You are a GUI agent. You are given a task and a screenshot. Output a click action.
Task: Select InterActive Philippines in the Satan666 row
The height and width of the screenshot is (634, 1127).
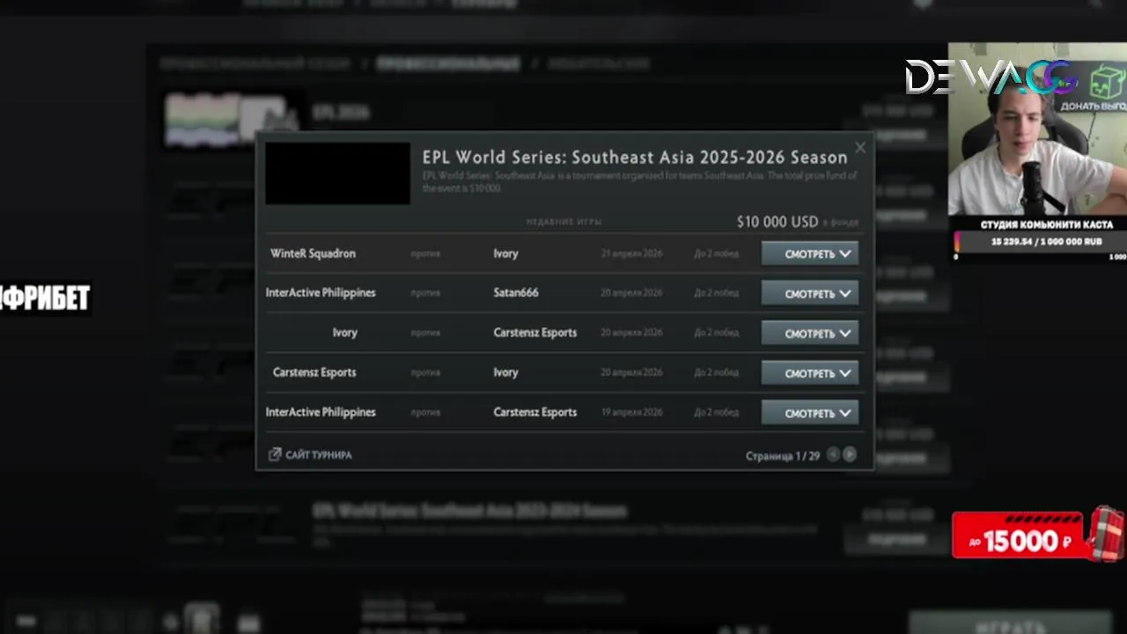[320, 292]
